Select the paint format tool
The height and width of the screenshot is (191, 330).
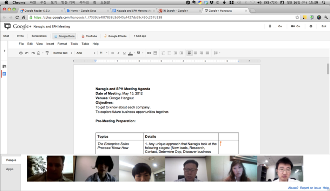pos(47,53)
